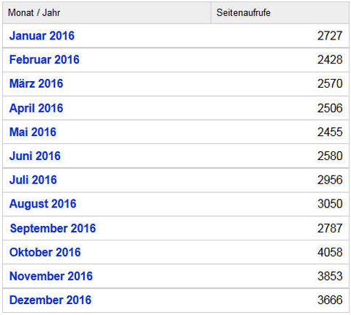This screenshot has width=351, height=315.
Task: Click the September 2016 link
Action: [53, 228]
